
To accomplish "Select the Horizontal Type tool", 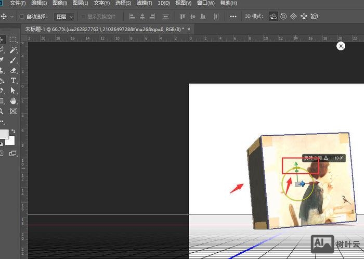I will coord(13,81).
